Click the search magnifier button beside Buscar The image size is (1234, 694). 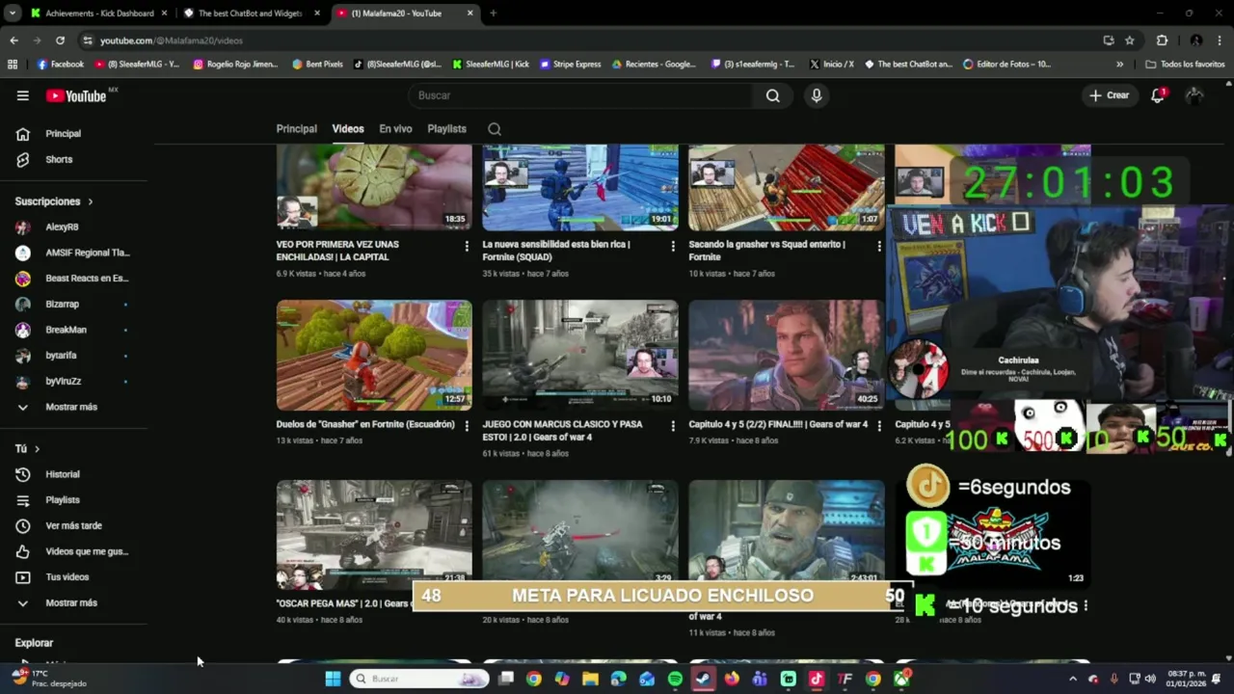pyautogui.click(x=772, y=95)
